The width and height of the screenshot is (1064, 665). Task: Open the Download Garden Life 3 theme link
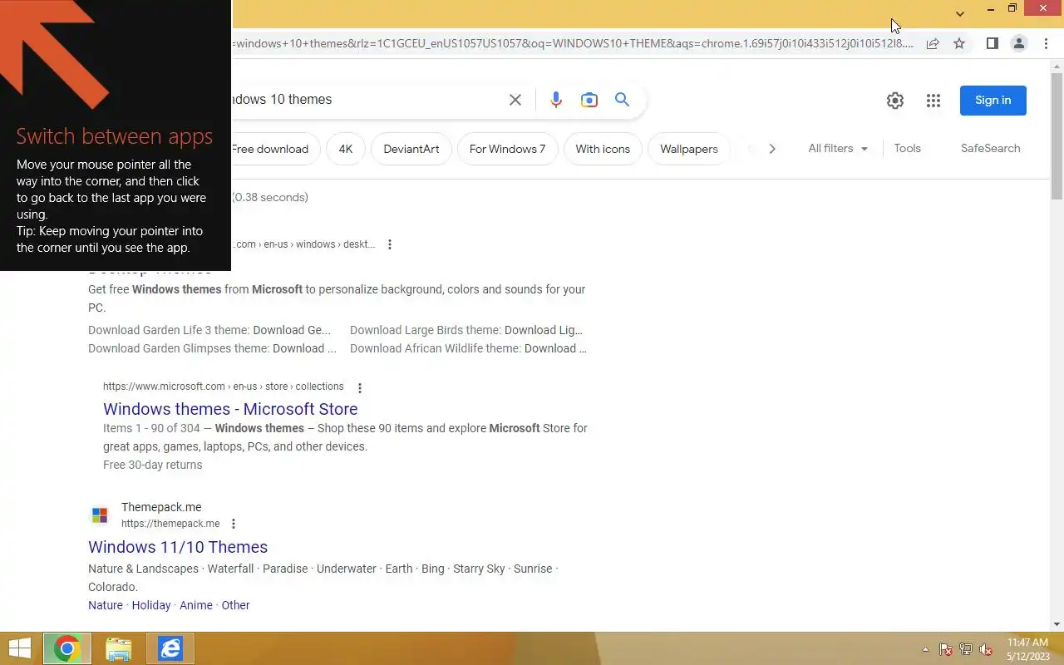[209, 330]
